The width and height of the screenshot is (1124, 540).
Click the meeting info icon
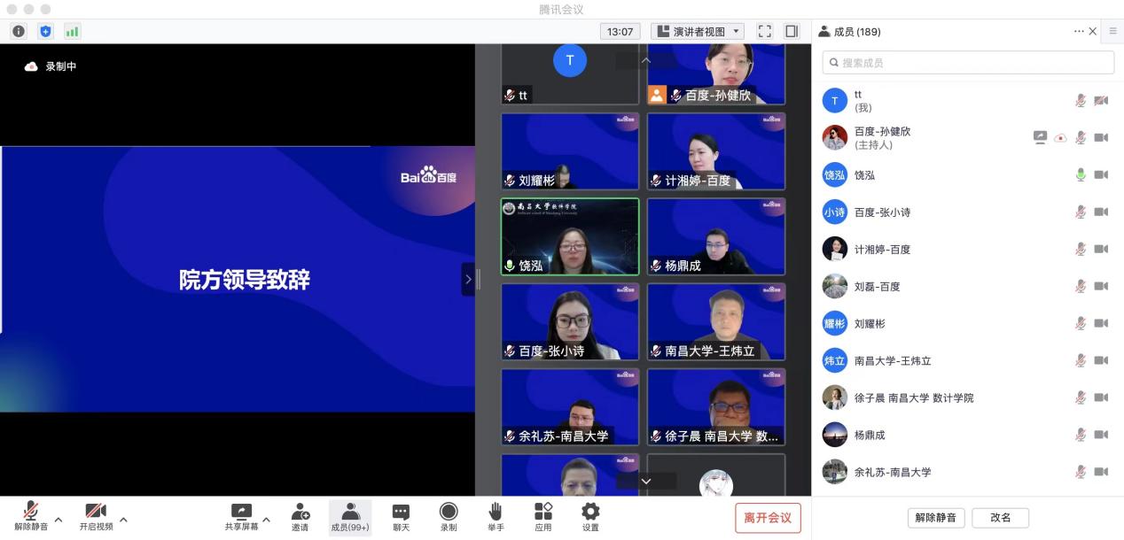pyautogui.click(x=19, y=32)
